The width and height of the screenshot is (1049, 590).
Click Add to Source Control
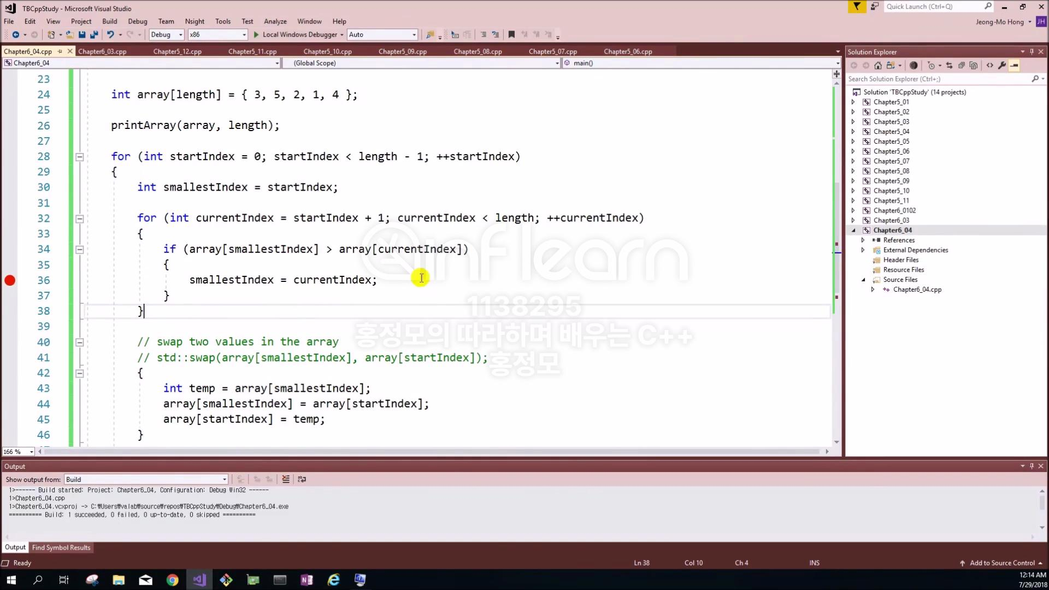tap(1002, 563)
